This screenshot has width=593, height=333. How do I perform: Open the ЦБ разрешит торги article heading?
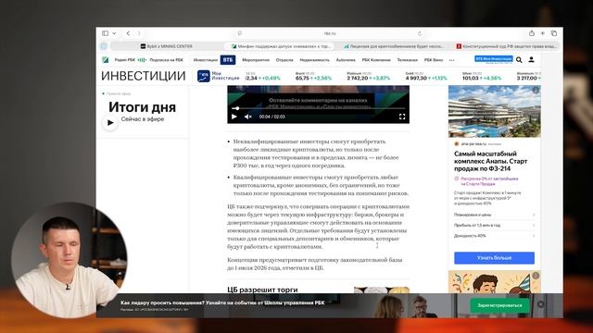coord(262,290)
